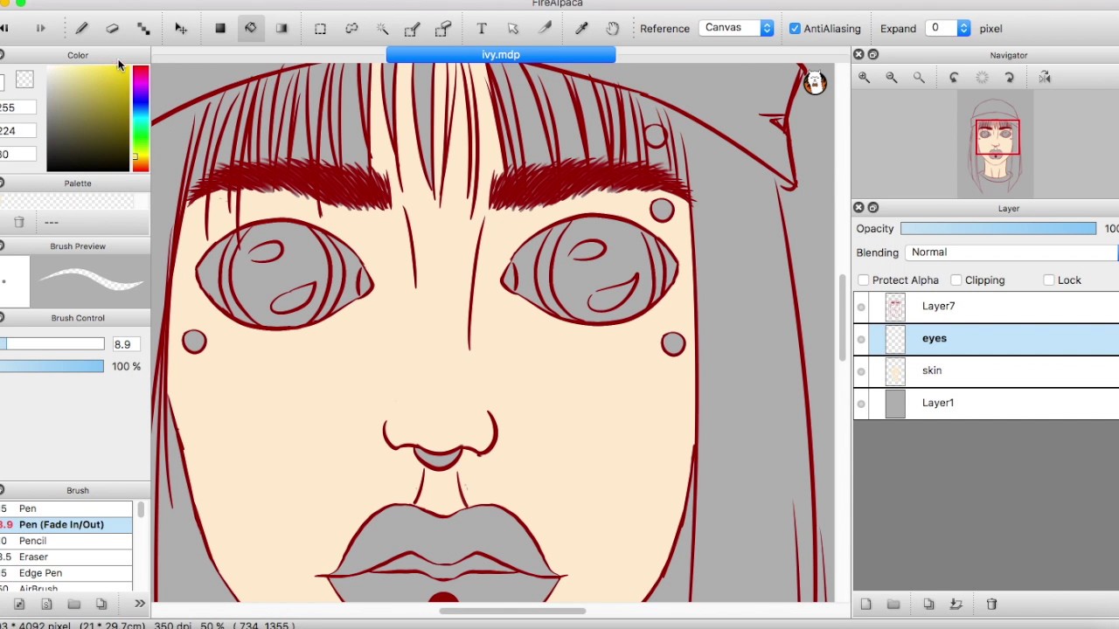
Task: Rotate canvas right in Navigator
Action: click(1009, 78)
